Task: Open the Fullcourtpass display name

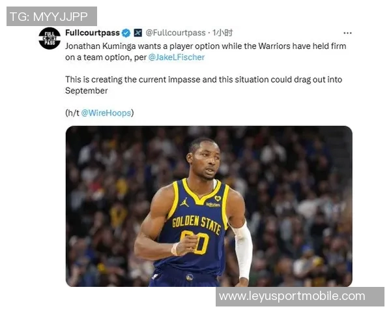Action: coord(93,33)
